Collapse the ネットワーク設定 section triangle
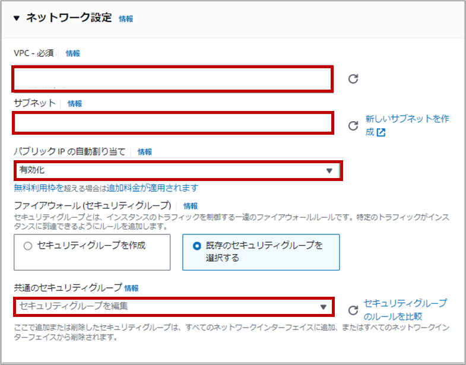This screenshot has height=365, width=466. coord(17,18)
